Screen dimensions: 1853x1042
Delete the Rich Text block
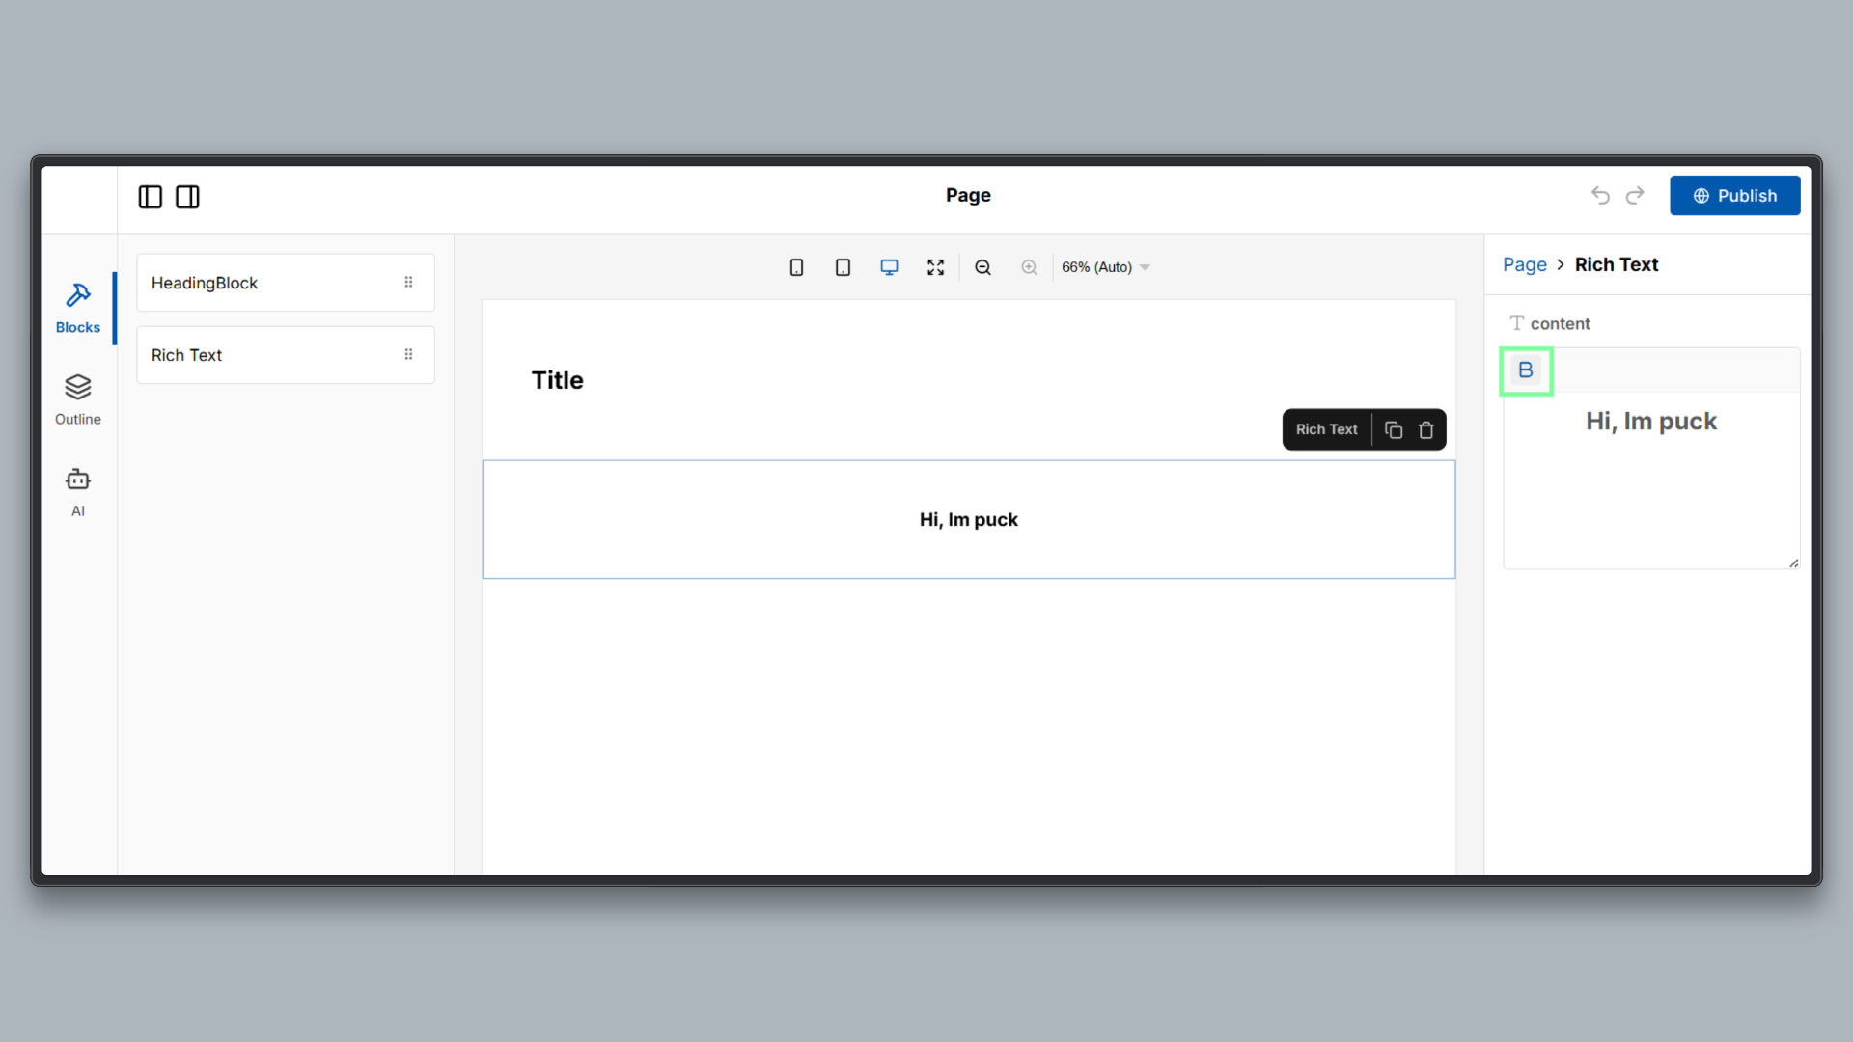click(1426, 429)
